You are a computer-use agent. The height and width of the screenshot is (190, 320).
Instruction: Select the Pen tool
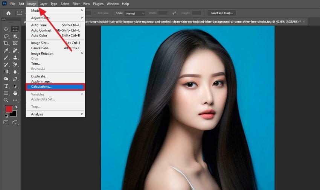coord(15,79)
